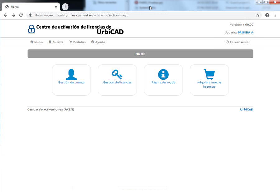Click the 'Centro de activaciones (ACEN)' footer text

[51, 109]
